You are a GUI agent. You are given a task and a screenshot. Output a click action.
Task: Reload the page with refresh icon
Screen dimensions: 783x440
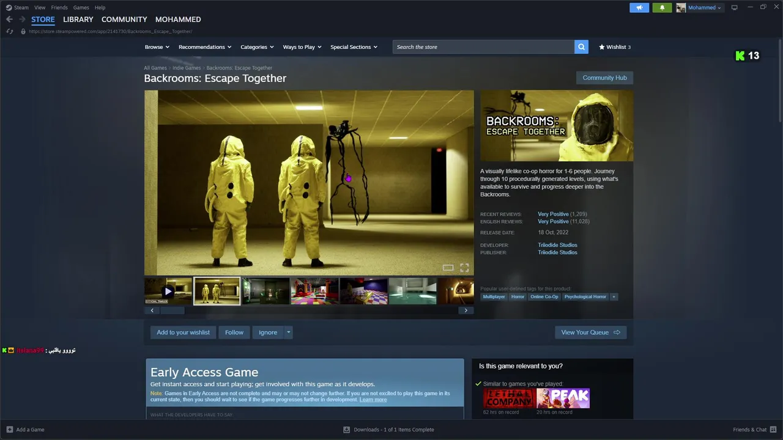[9, 31]
